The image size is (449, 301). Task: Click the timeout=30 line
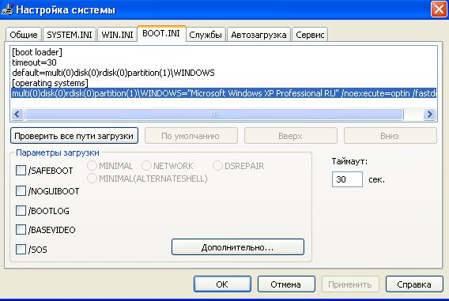(x=34, y=62)
